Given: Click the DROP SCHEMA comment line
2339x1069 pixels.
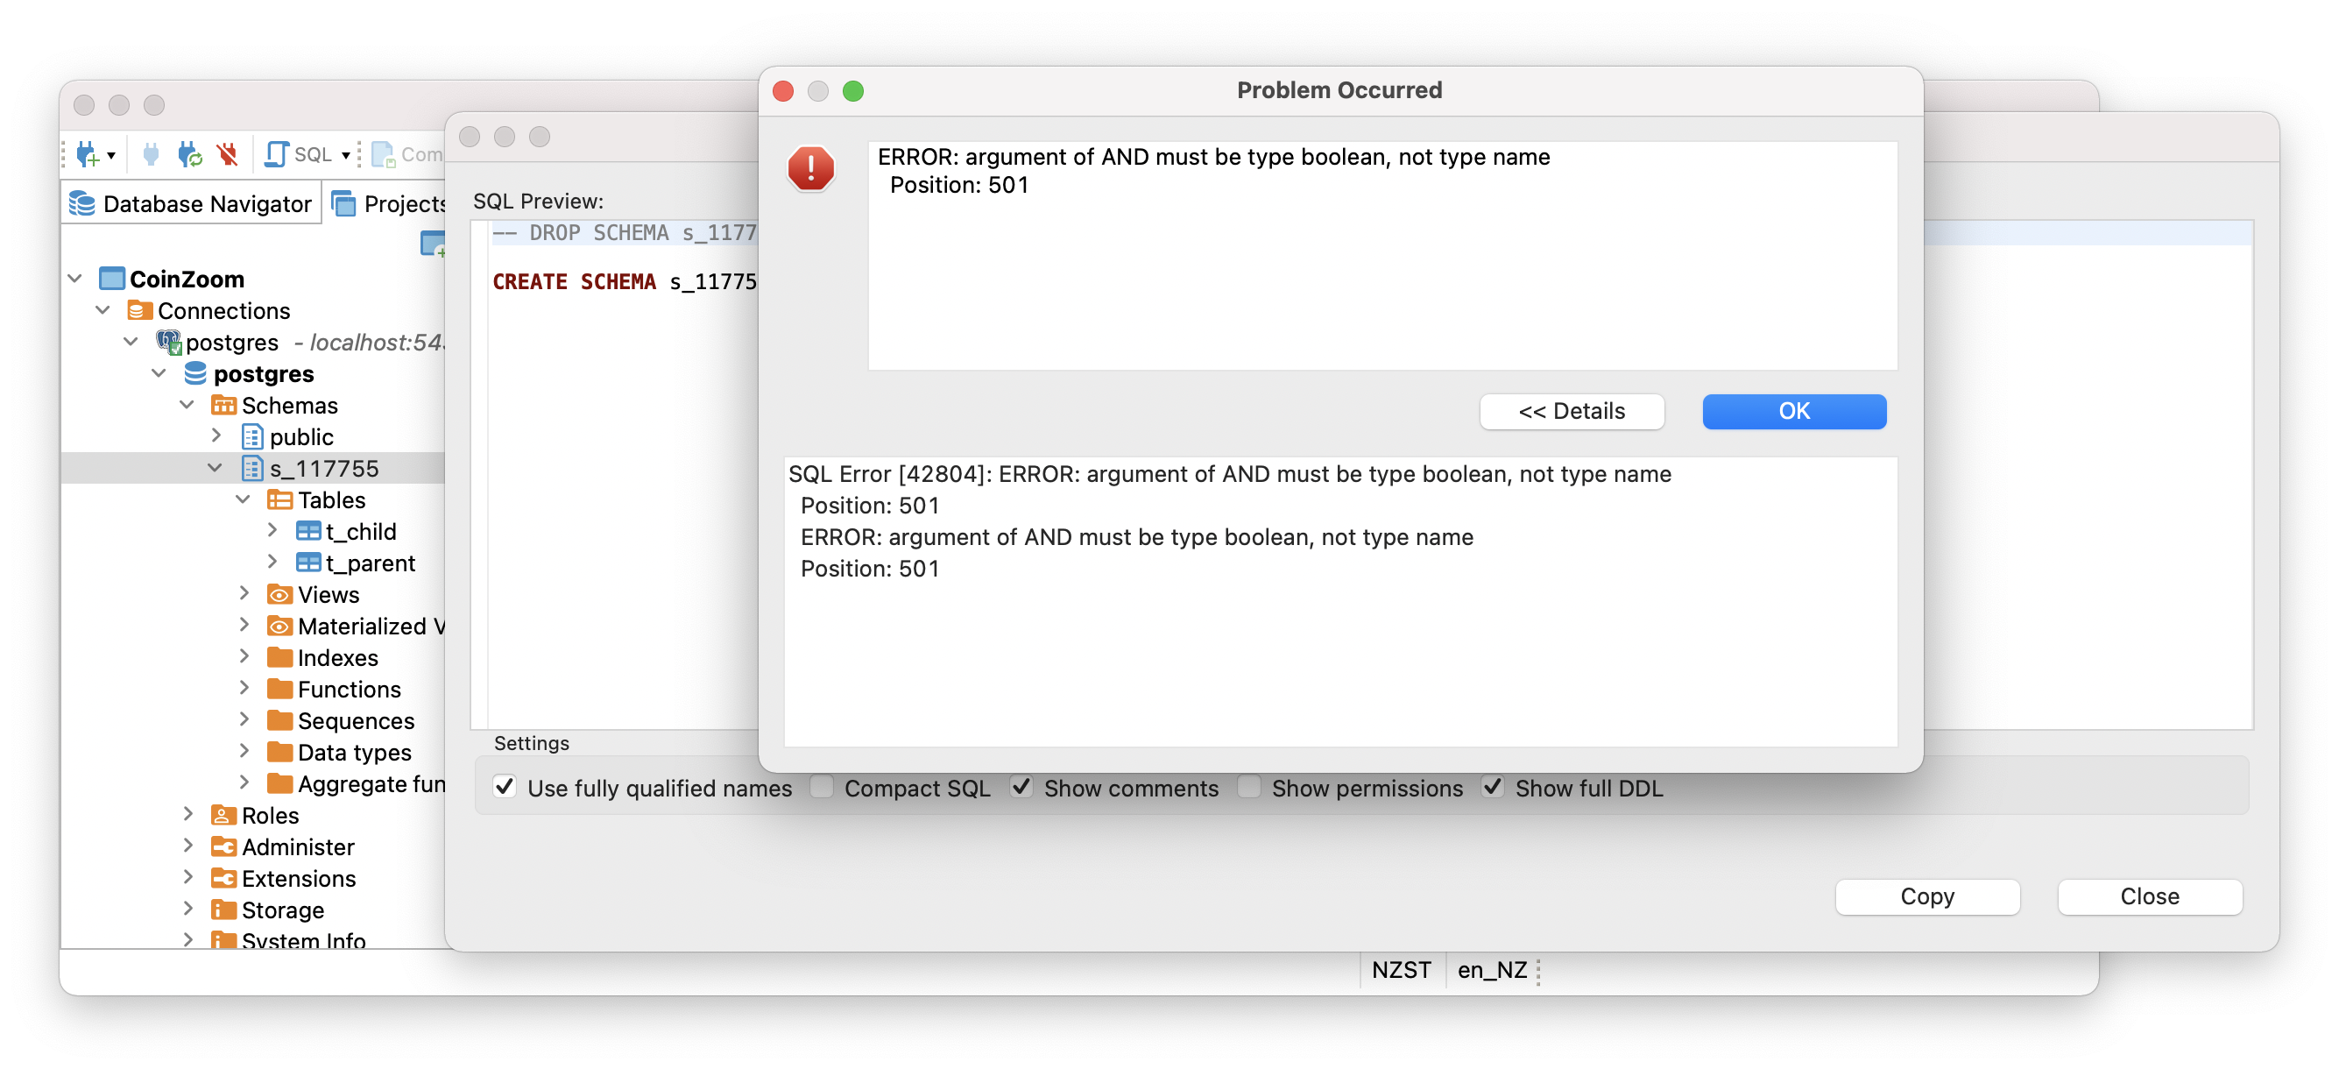Looking at the screenshot, I should (x=624, y=232).
